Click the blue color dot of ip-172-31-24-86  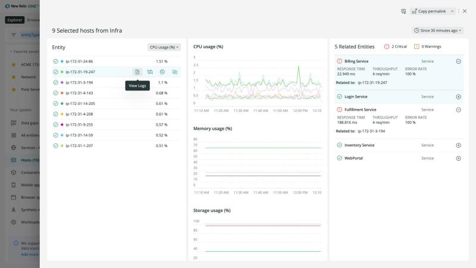click(x=62, y=61)
